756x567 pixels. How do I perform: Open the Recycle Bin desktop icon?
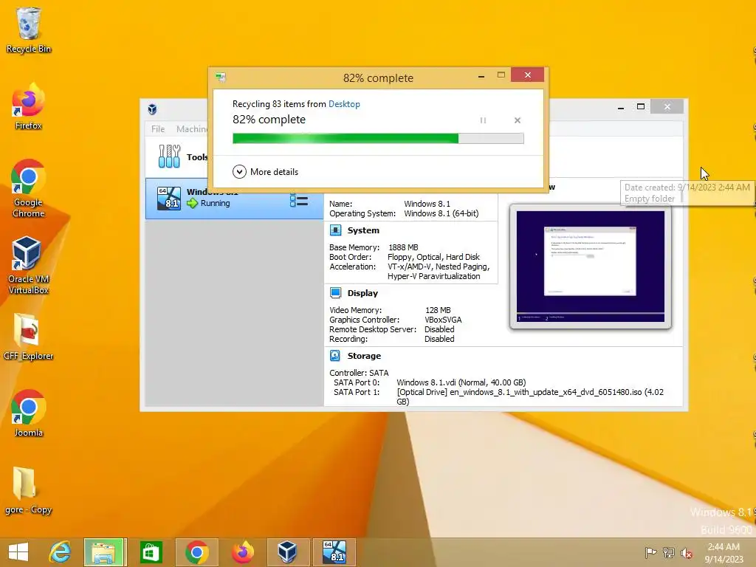(29, 30)
